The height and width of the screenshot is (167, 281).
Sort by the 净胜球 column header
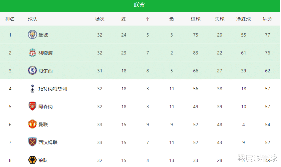point(243,19)
